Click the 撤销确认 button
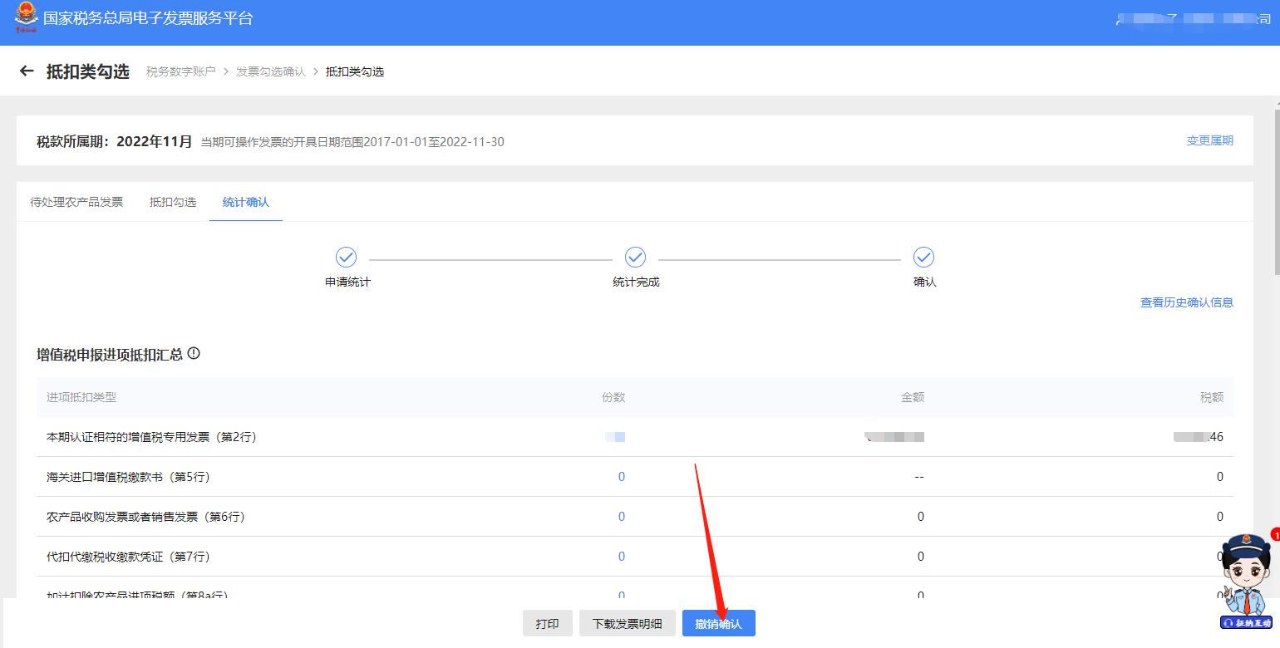The width and height of the screenshot is (1280, 648). click(718, 623)
